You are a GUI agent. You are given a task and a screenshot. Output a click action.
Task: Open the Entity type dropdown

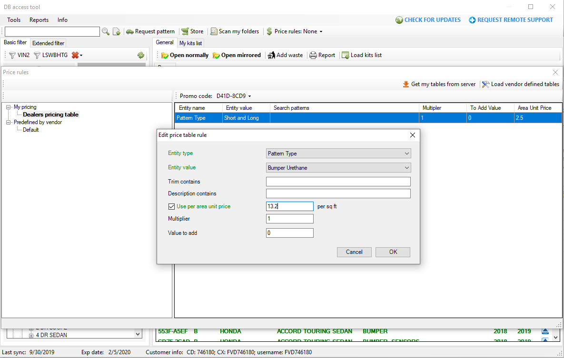tap(338, 154)
